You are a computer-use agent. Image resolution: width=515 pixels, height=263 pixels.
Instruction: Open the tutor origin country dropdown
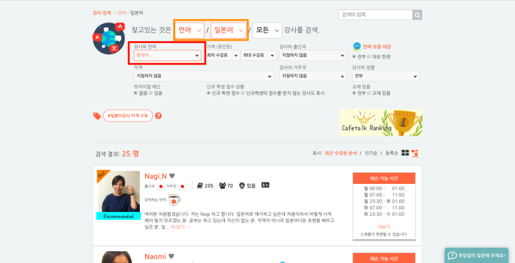(x=313, y=55)
